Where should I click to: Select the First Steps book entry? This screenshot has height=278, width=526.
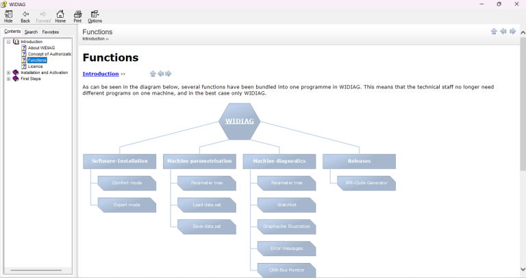click(31, 79)
